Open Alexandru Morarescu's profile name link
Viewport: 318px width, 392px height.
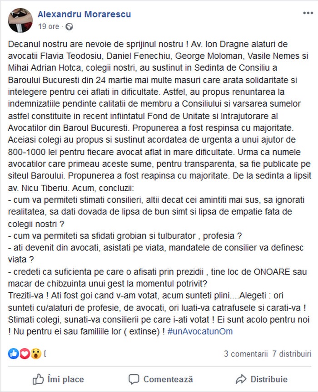point(84,14)
